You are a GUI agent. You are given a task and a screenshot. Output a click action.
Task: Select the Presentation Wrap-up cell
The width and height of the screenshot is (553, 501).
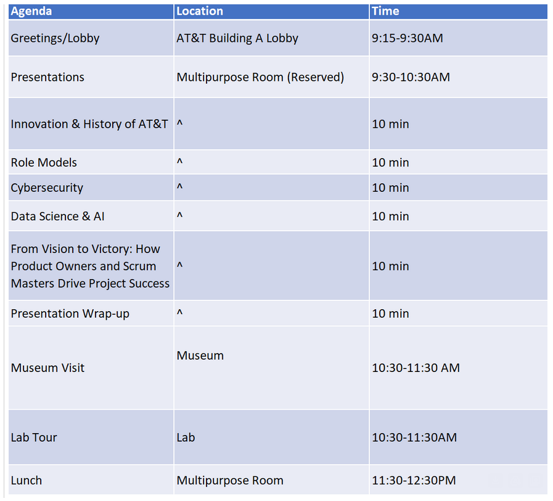point(91,313)
